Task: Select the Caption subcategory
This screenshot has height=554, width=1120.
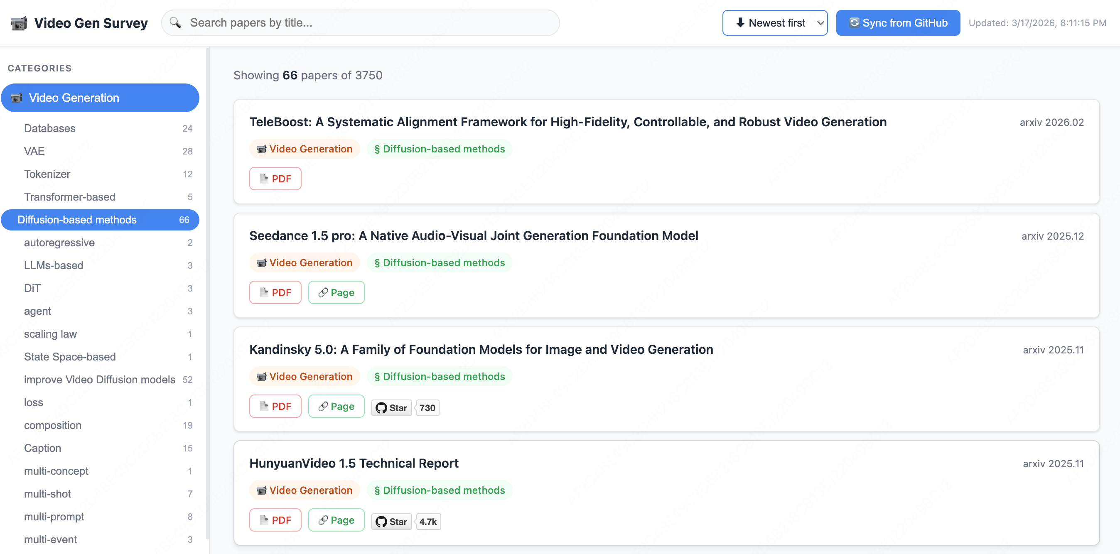Action: click(x=100, y=448)
